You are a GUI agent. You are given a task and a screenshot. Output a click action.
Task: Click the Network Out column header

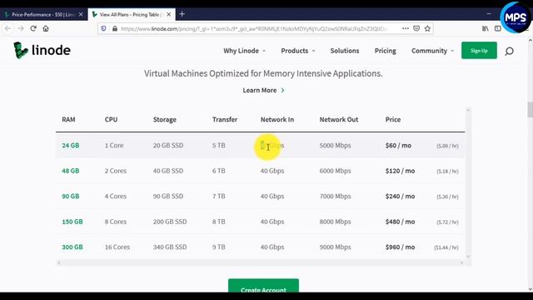pos(339,119)
